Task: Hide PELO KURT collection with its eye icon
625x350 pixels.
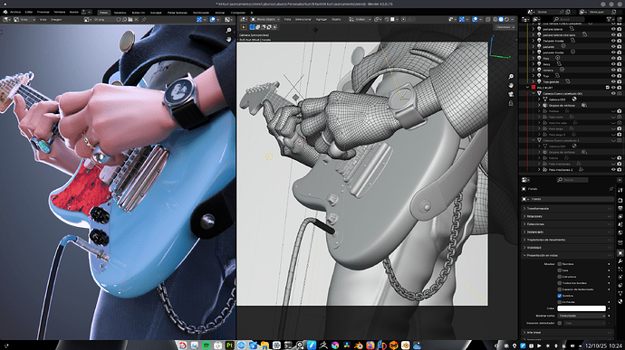Action: point(613,88)
